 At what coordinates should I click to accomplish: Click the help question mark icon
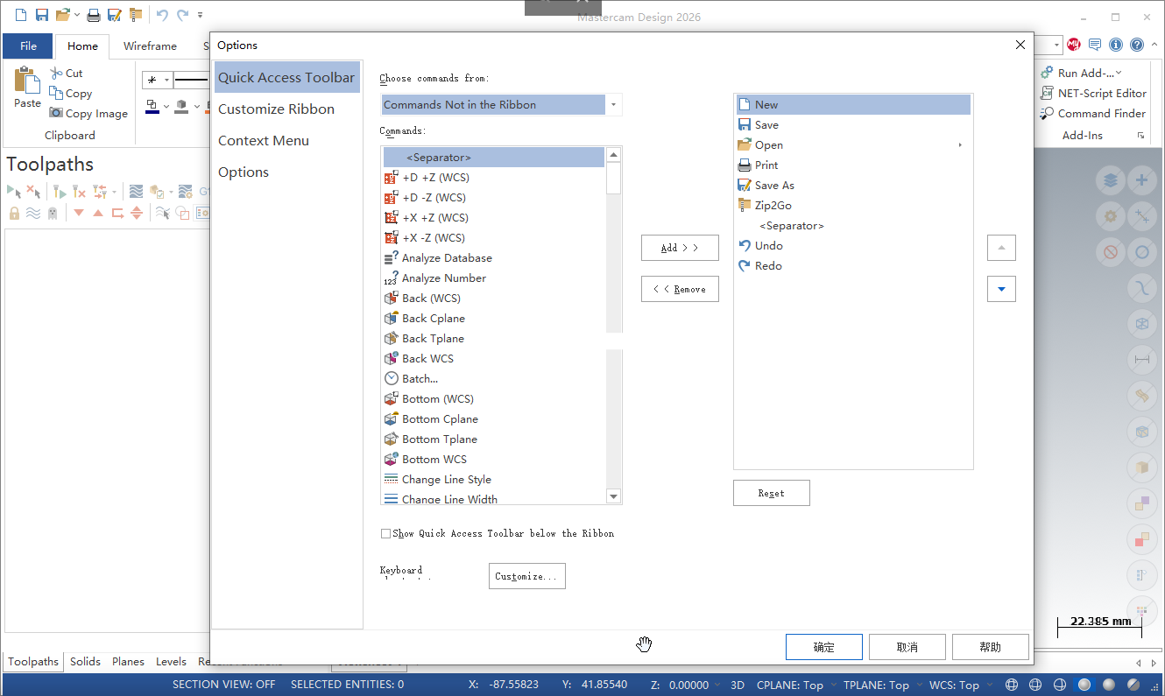coord(1137,45)
